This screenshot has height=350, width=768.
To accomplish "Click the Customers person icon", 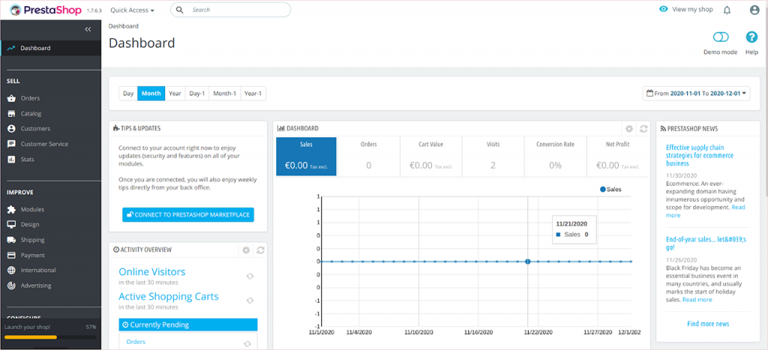I will tap(11, 129).
